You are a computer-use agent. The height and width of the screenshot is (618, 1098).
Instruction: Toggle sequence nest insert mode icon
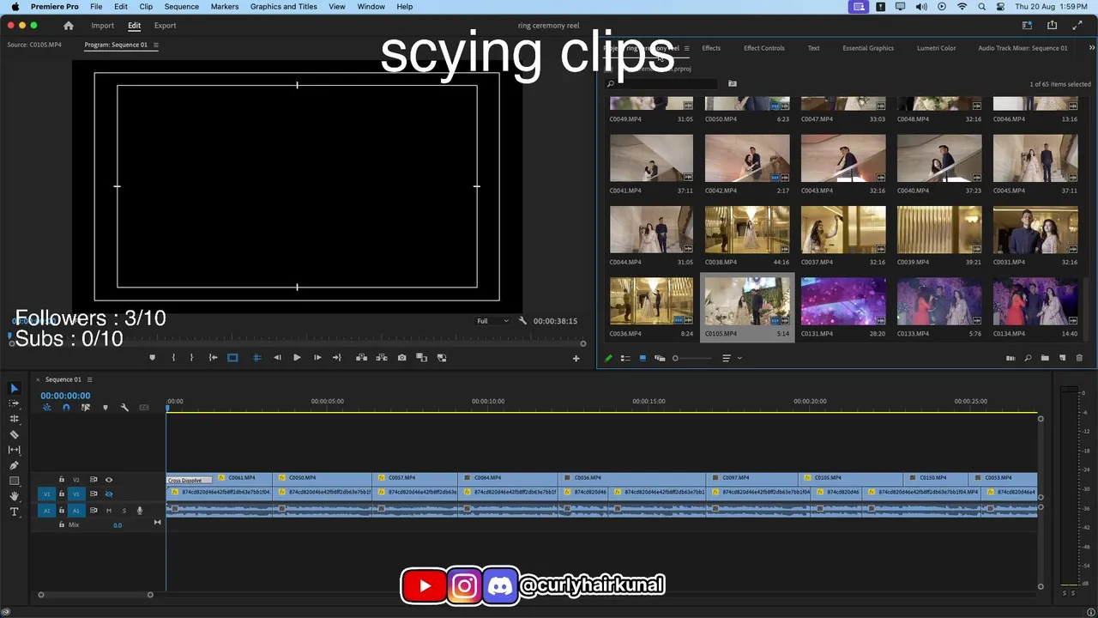pyautogui.click(x=47, y=408)
